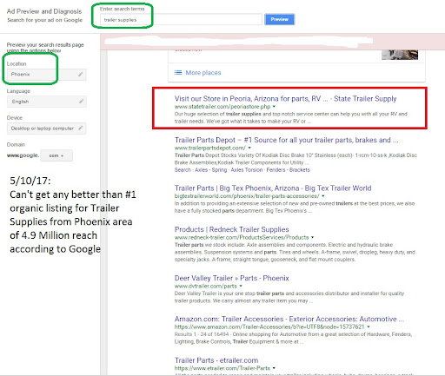Click the English language field
Viewport: 445px width, 376px height.
[47, 102]
